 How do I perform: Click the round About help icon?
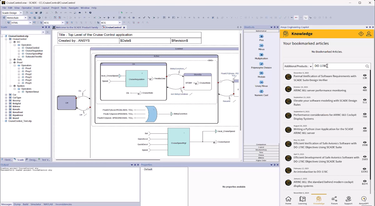90,13
